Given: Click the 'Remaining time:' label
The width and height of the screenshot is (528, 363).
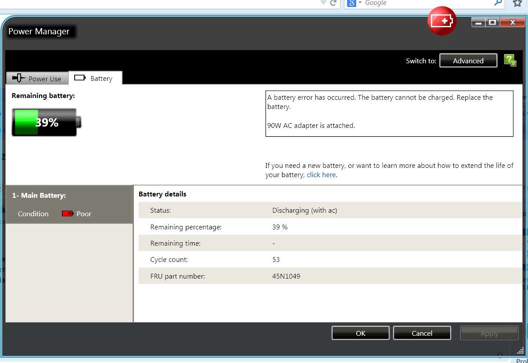Looking at the screenshot, I should click(175, 243).
